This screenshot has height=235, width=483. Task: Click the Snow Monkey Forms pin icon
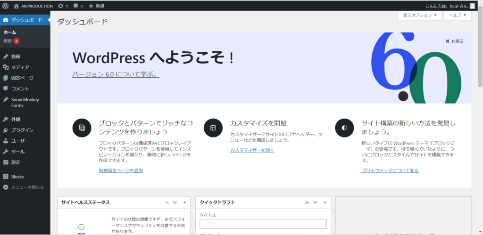pyautogui.click(x=6, y=100)
